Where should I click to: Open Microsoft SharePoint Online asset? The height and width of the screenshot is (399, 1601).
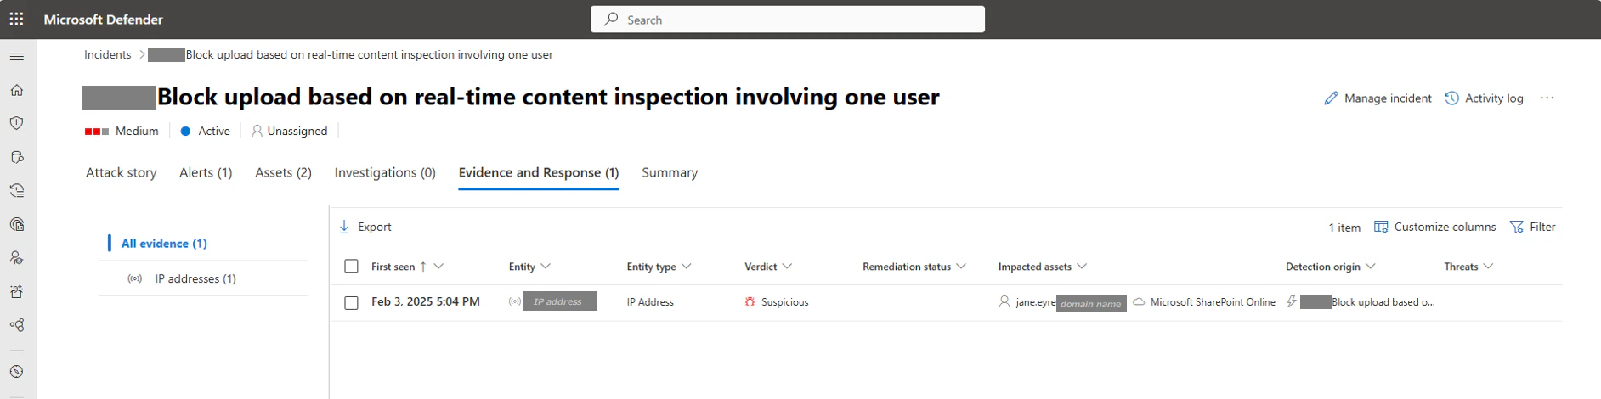point(1213,302)
